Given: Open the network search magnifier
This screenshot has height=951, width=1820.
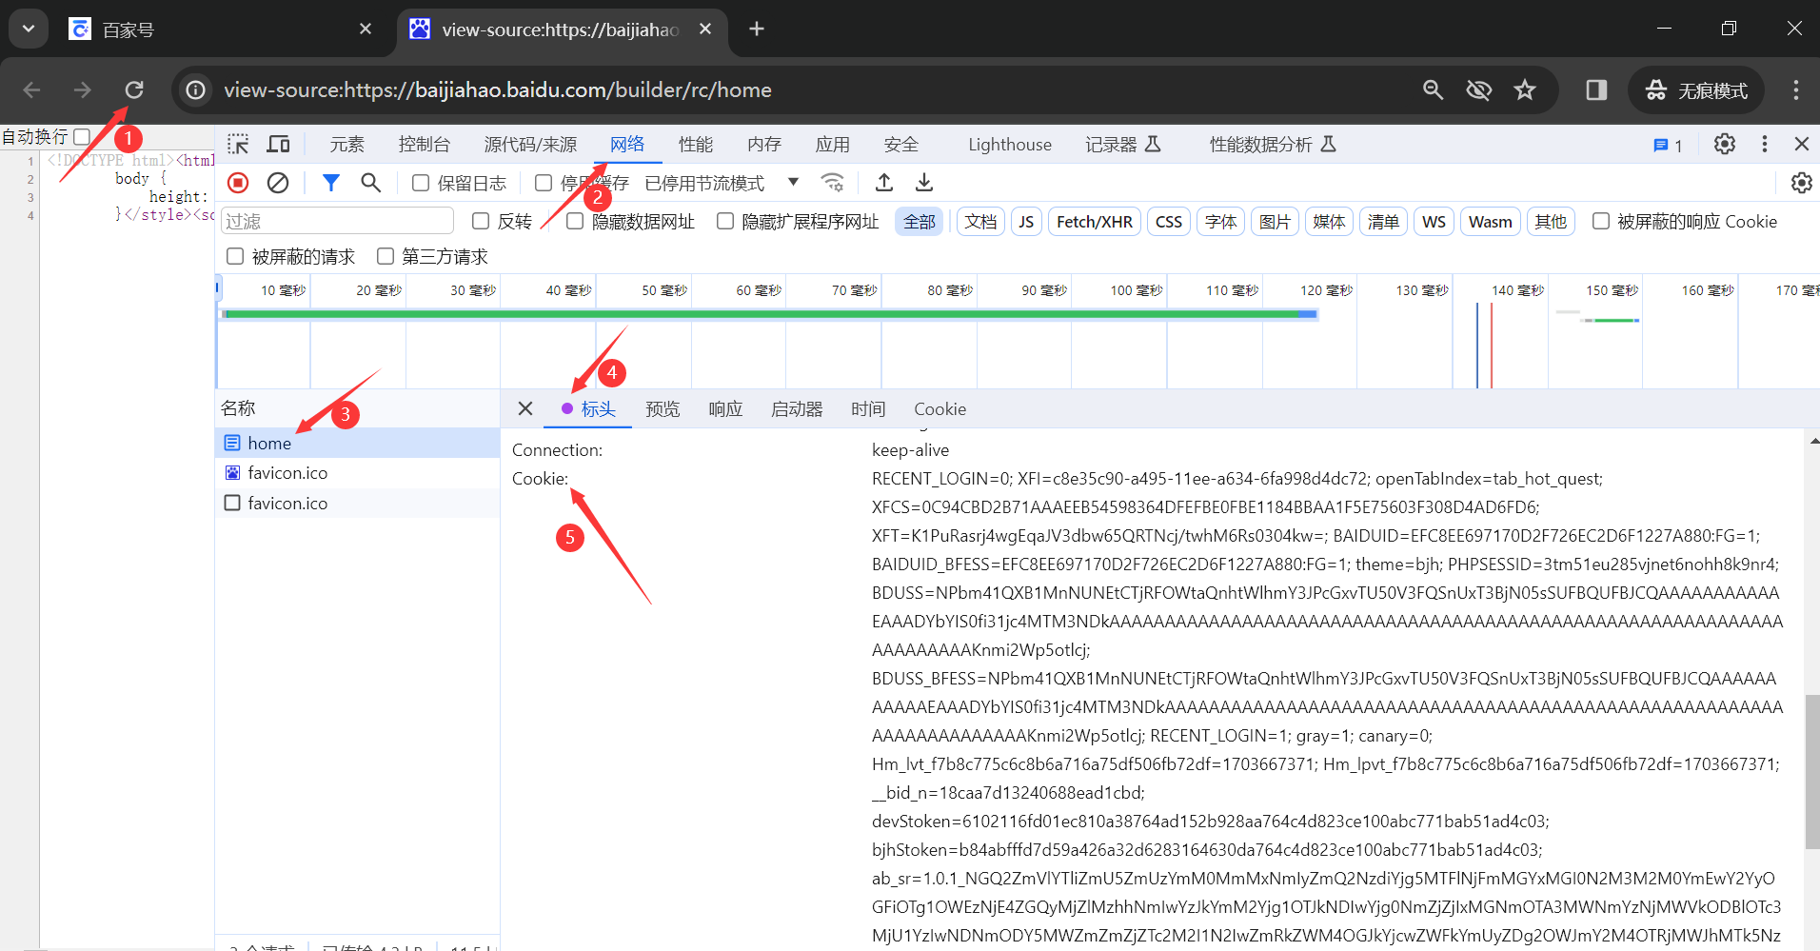Looking at the screenshot, I should 370,183.
